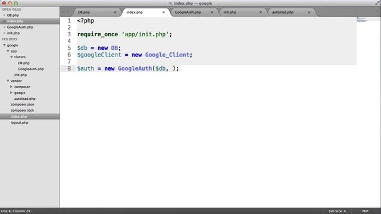Image resolution: width=381 pixels, height=214 pixels.
Task: Click Google_Client class name on line 6
Action: click(167, 55)
